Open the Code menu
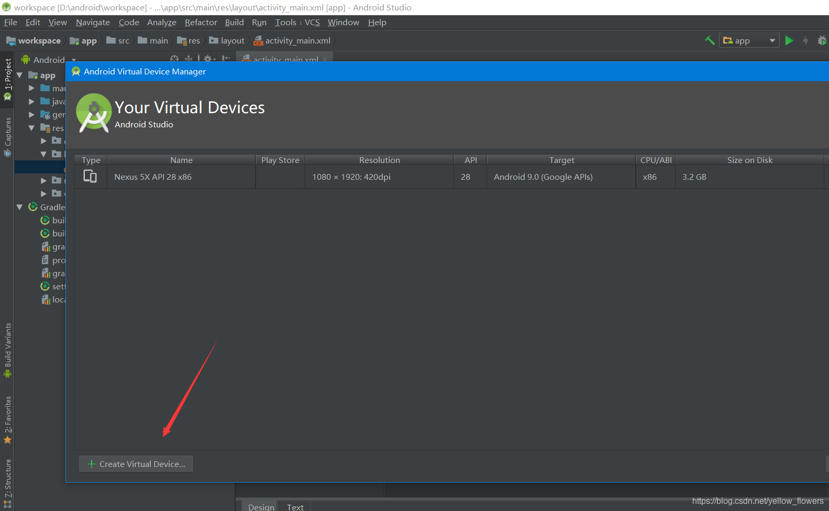This screenshot has height=511, width=829. pos(129,22)
